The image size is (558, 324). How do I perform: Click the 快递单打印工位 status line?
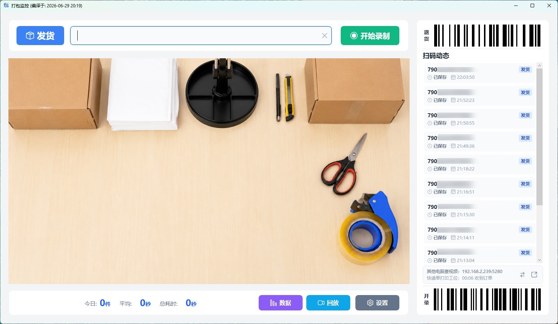click(x=459, y=278)
